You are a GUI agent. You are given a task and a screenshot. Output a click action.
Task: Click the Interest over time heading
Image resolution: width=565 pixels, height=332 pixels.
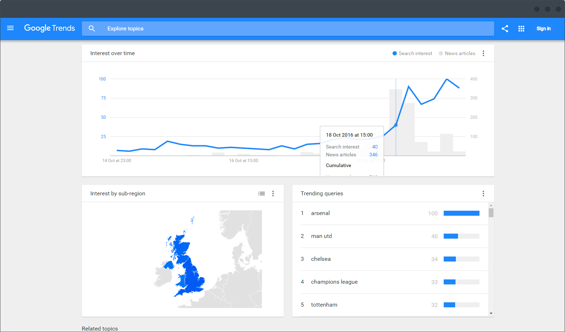pos(113,53)
